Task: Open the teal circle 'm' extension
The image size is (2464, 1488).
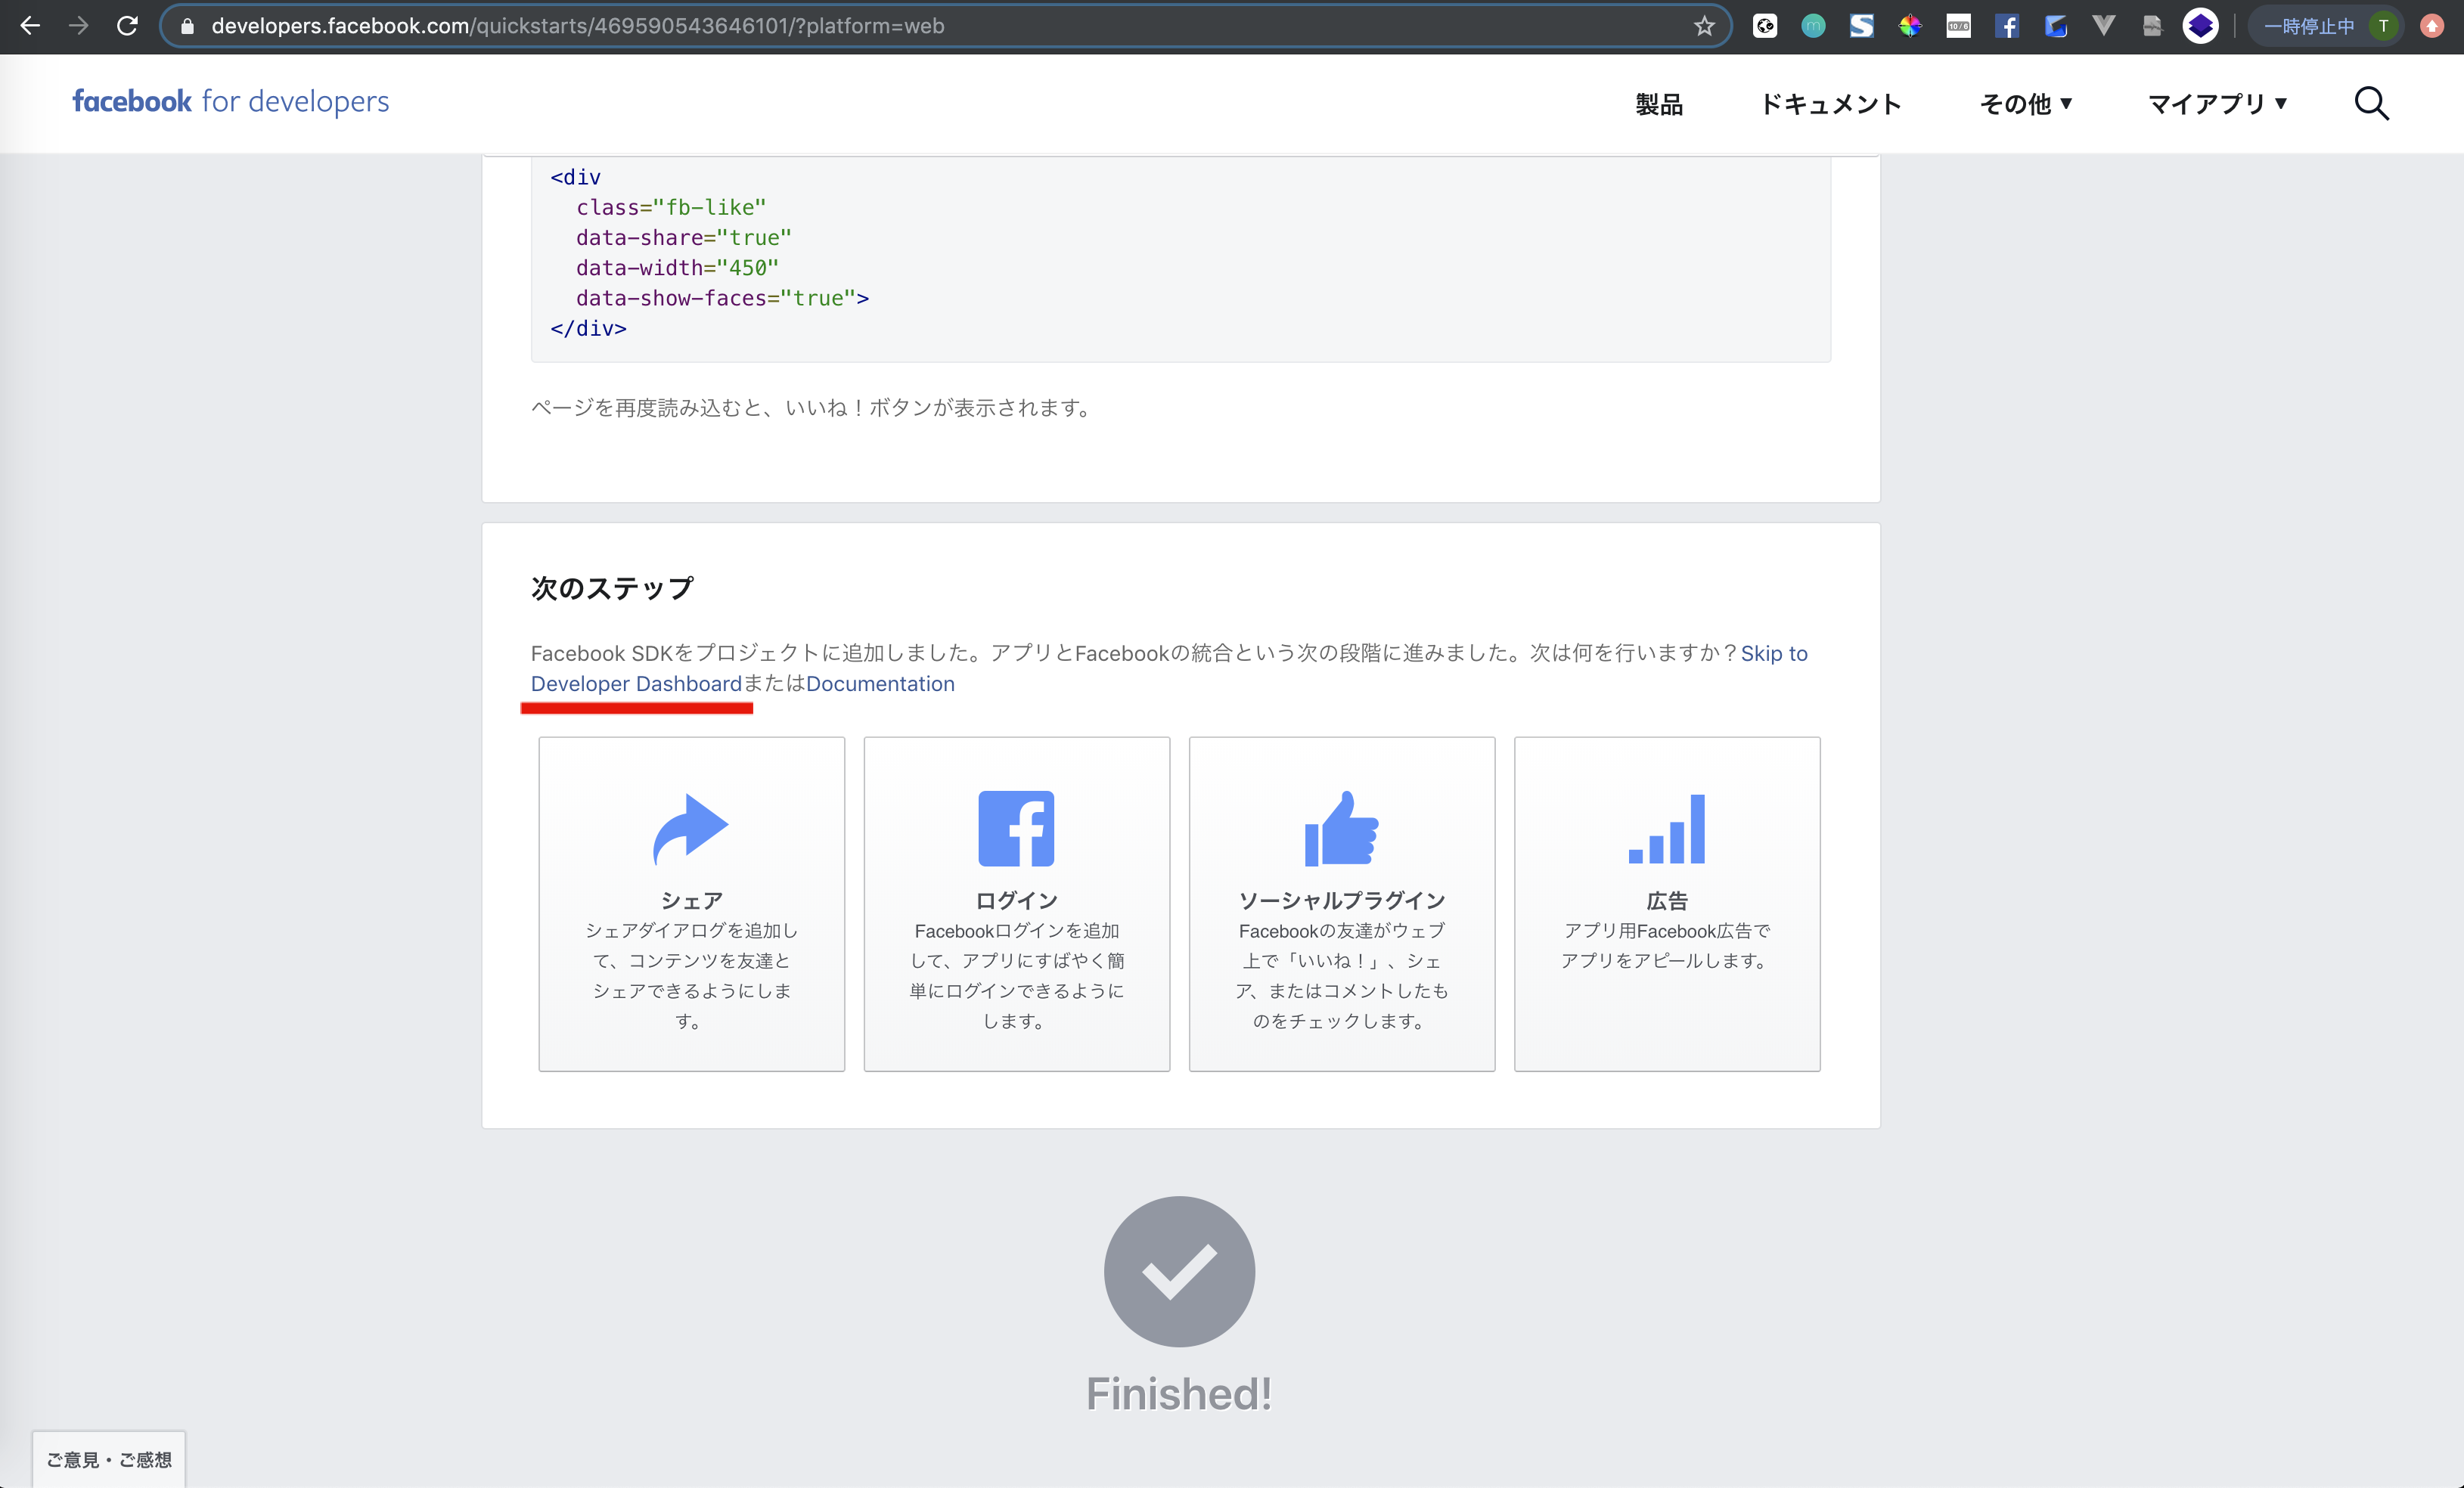Action: 1813,26
